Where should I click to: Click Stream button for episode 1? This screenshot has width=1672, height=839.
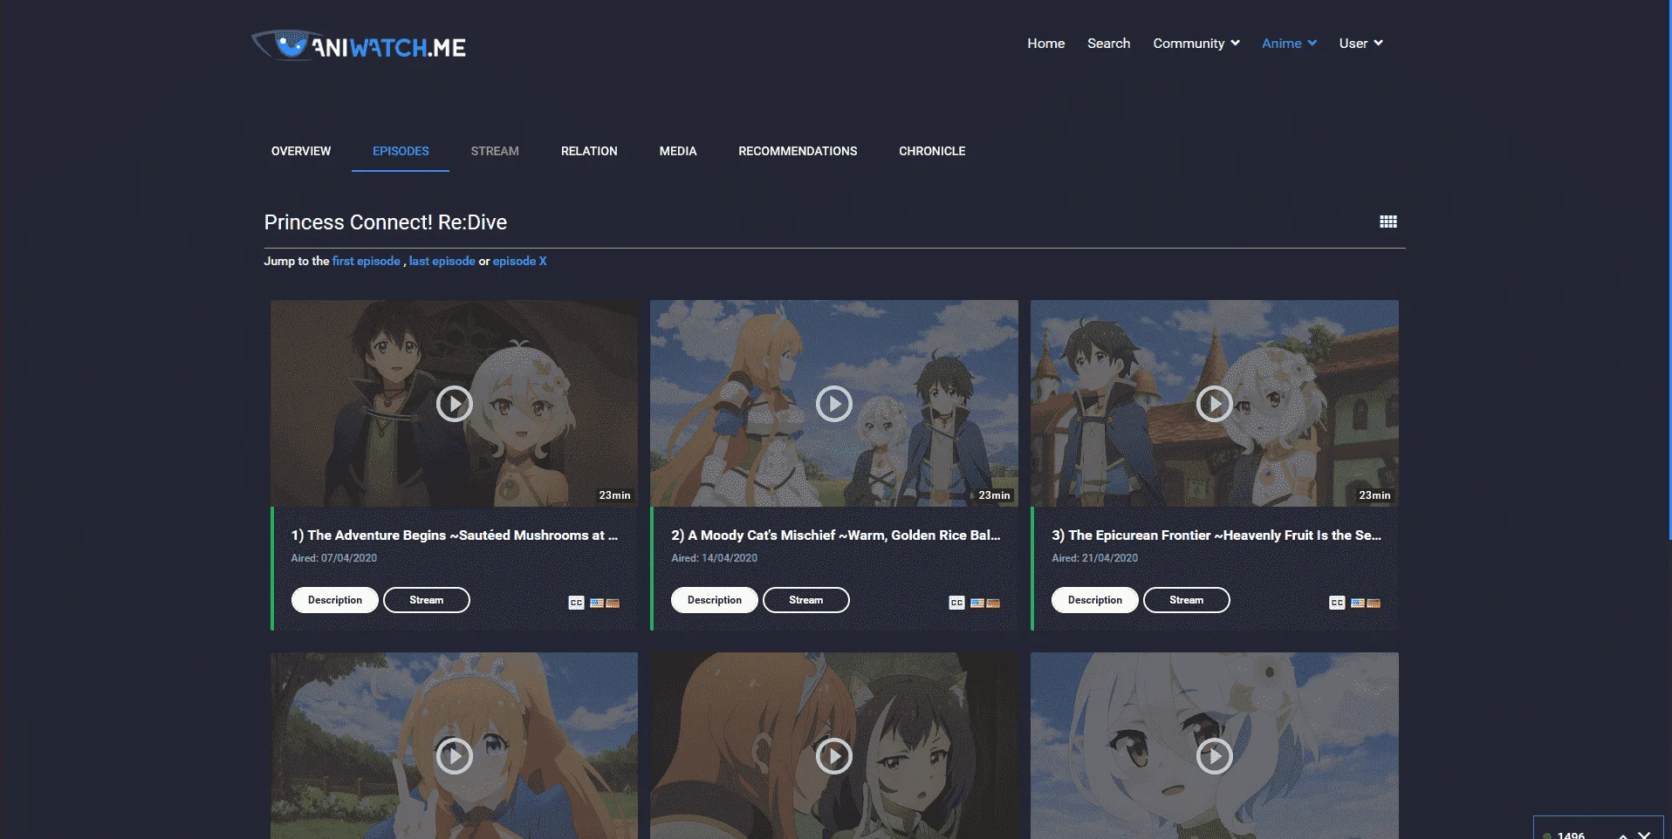pos(427,600)
